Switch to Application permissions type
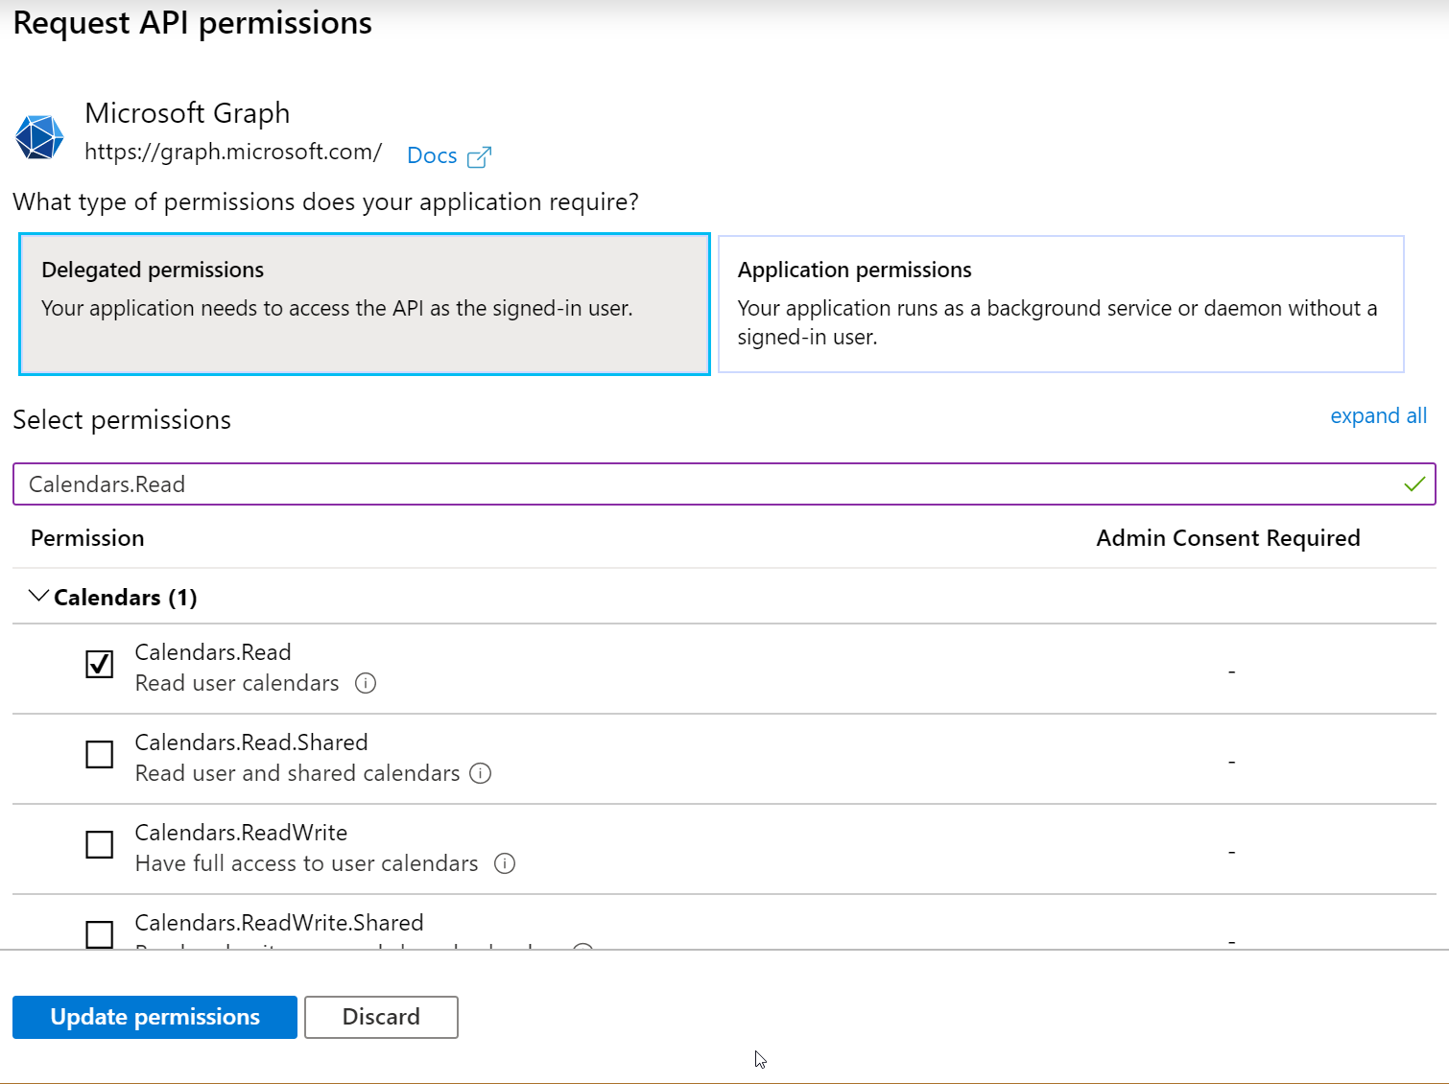 [1060, 304]
